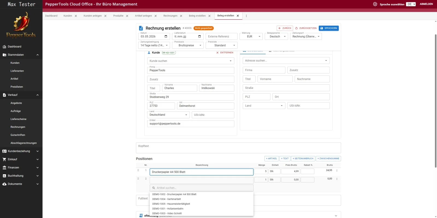Click the Dashboard home icon in sidebar
This screenshot has height=218, width=437.
(x=4, y=47)
